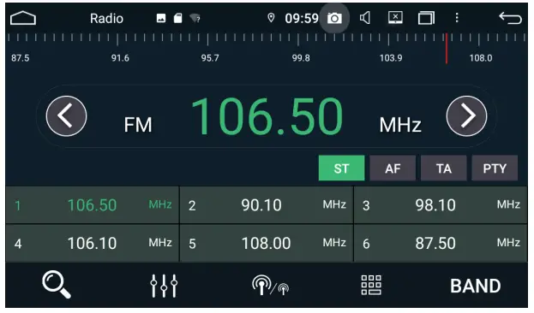This screenshot has height=313, width=534.
Task: Click the FM band label
Action: [138, 125]
